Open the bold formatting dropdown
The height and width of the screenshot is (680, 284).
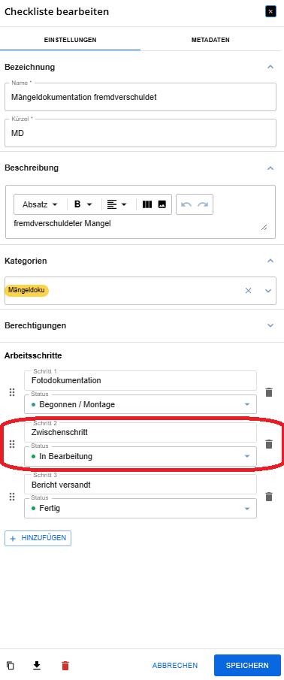click(83, 204)
